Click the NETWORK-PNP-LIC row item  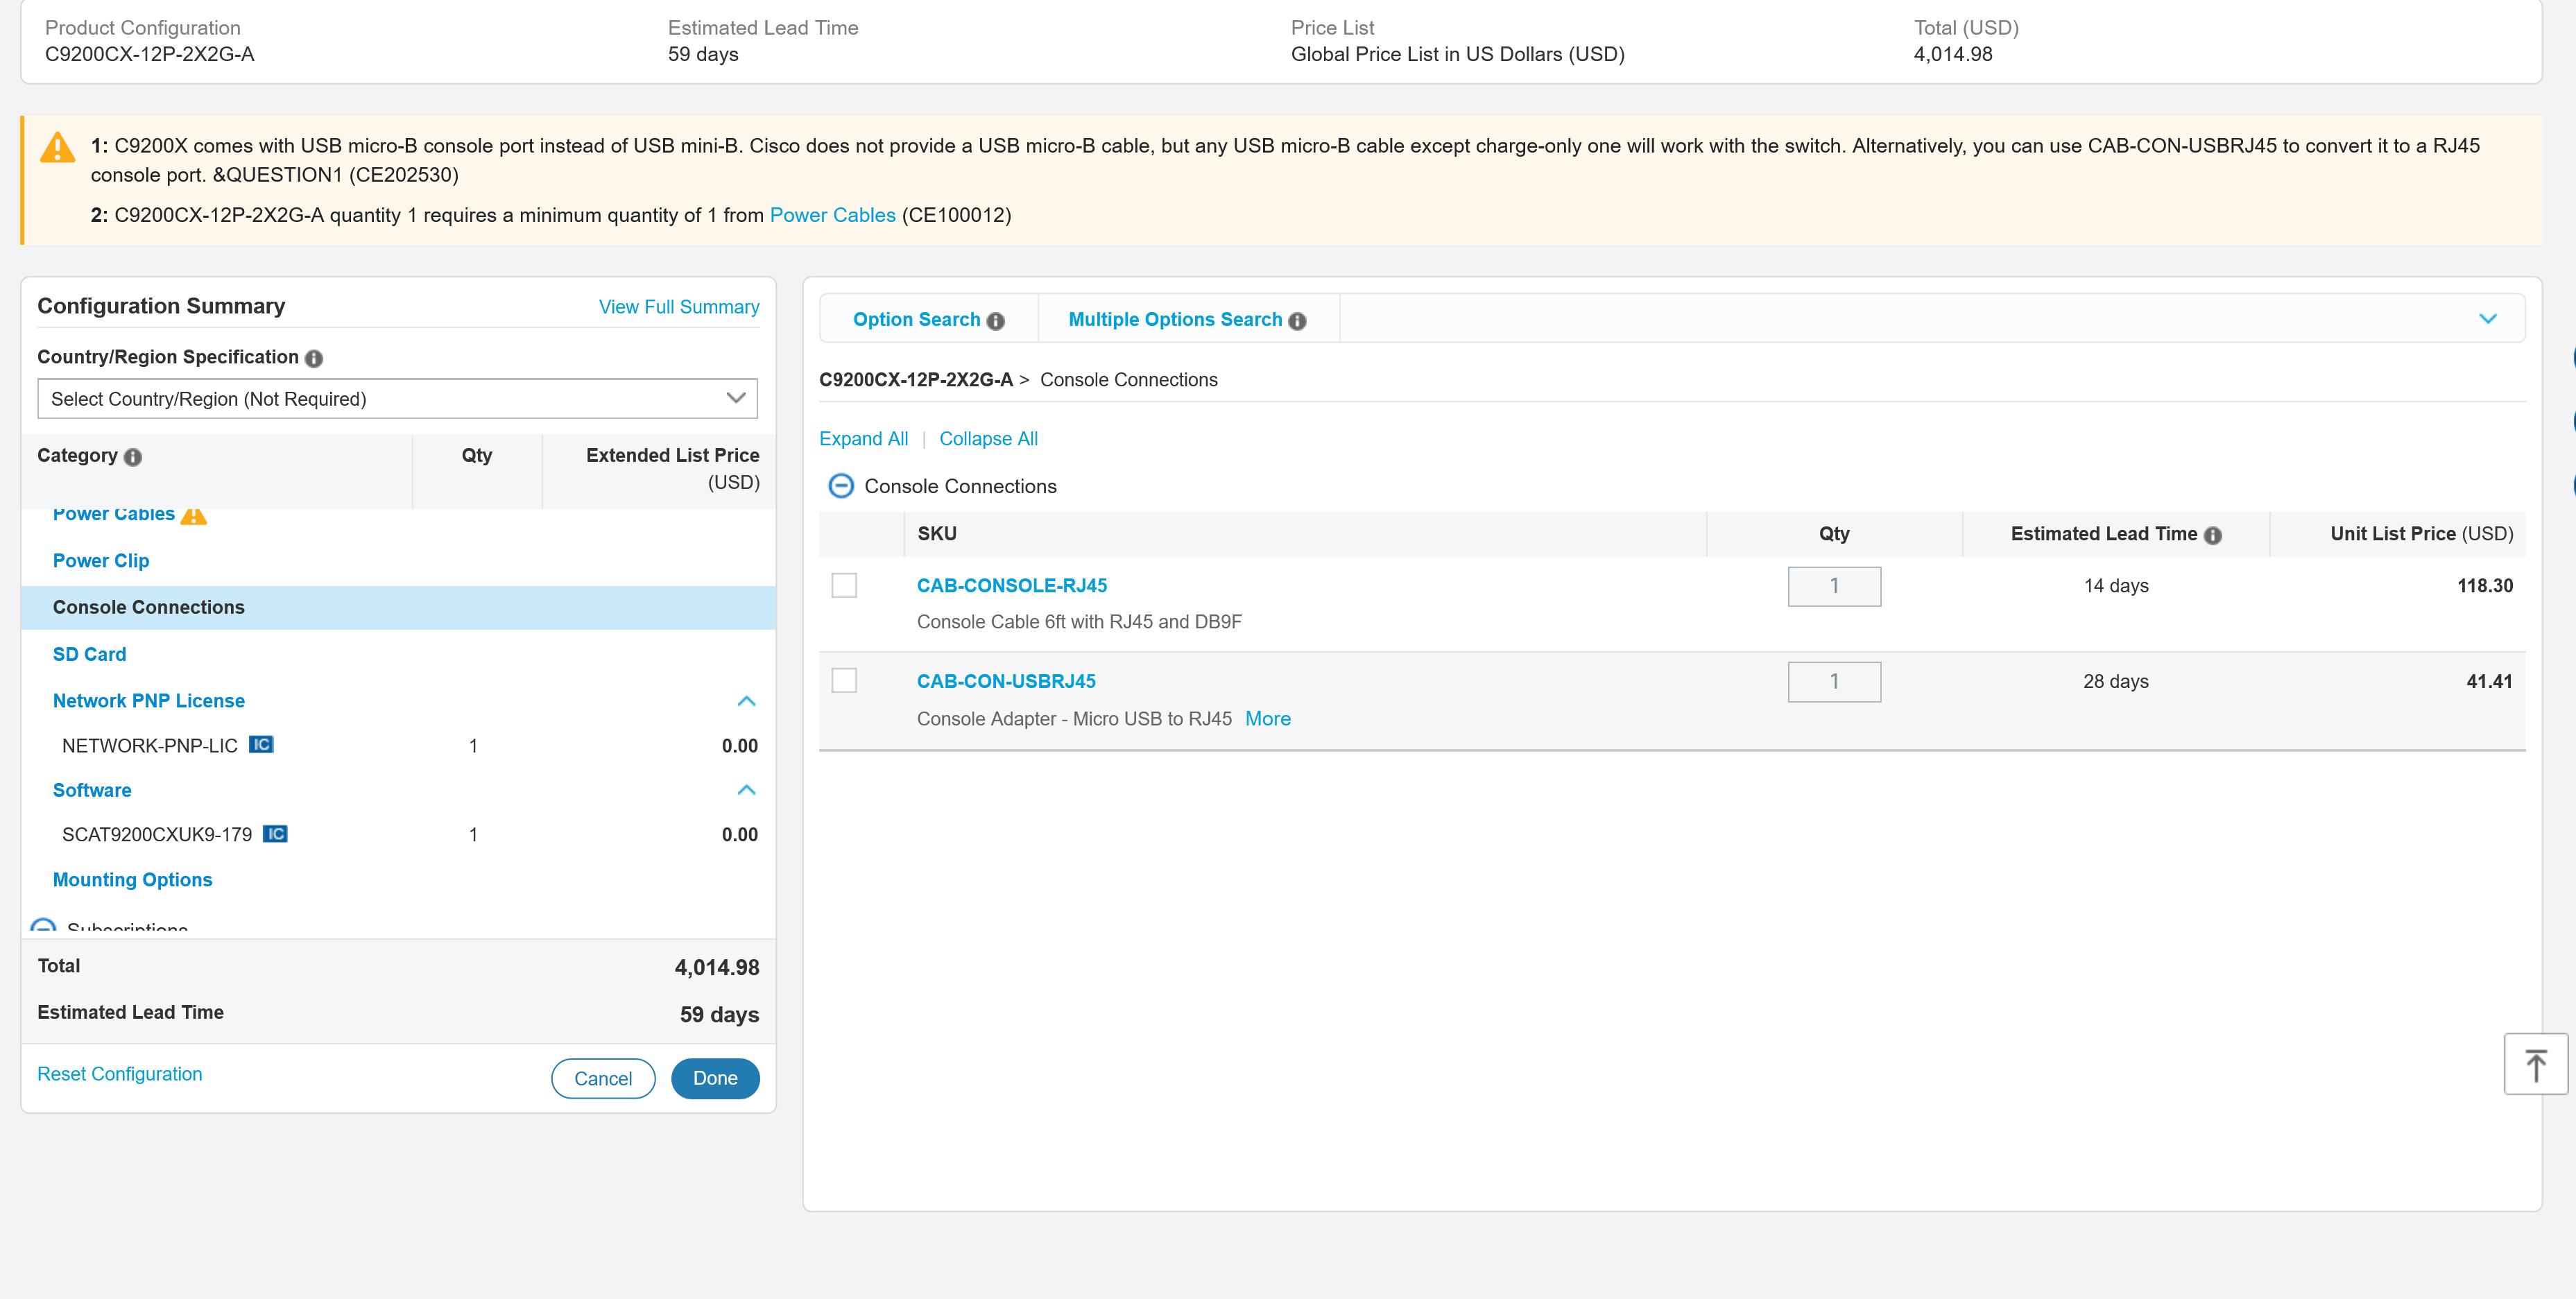150,745
